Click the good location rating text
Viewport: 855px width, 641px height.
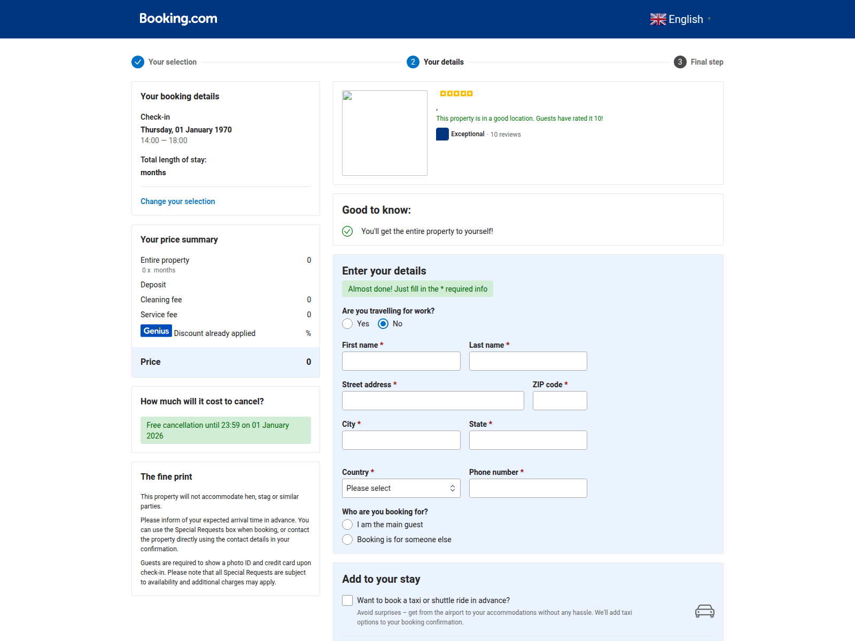pos(519,119)
